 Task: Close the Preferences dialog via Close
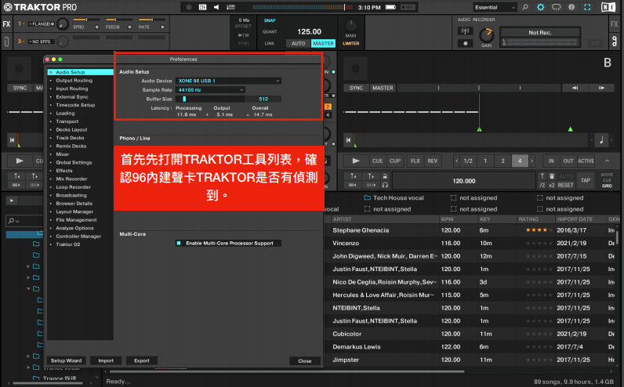tap(305, 361)
